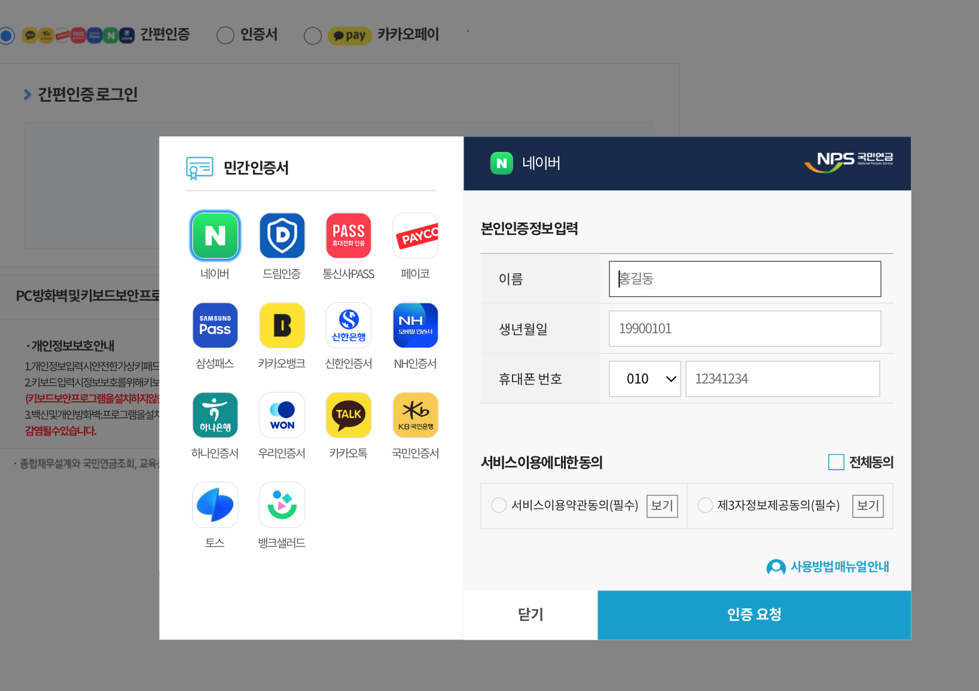The image size is (979, 691).
Task: View 제3자정보제공동의 terms via 보기
Action: click(867, 506)
